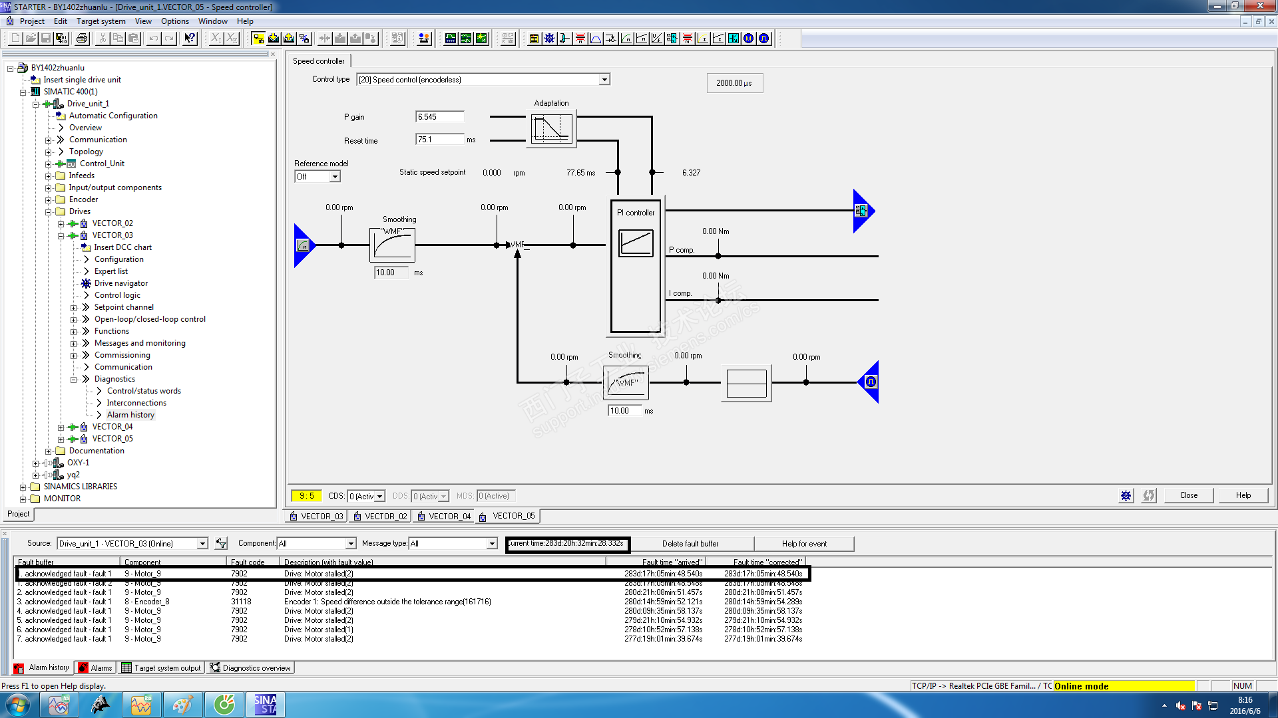Click the setpoint Smoothing WMF block

coord(392,245)
